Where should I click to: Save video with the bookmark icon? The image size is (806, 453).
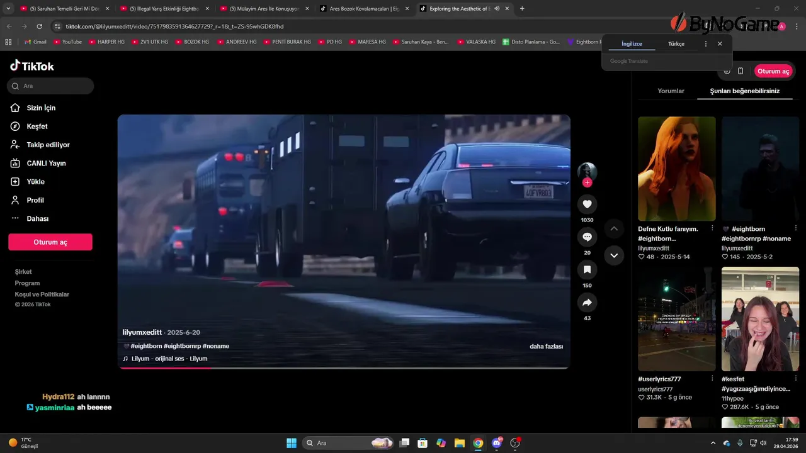pyautogui.click(x=587, y=269)
